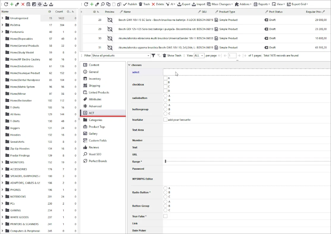The image size is (331, 234).
Task: Click the Import icon on the toolbar
Action: click(x=198, y=4)
